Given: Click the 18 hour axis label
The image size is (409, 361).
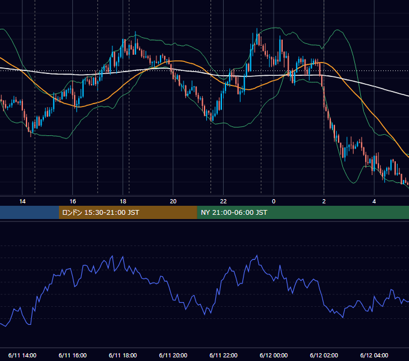Looking at the screenshot, I should (123, 202).
